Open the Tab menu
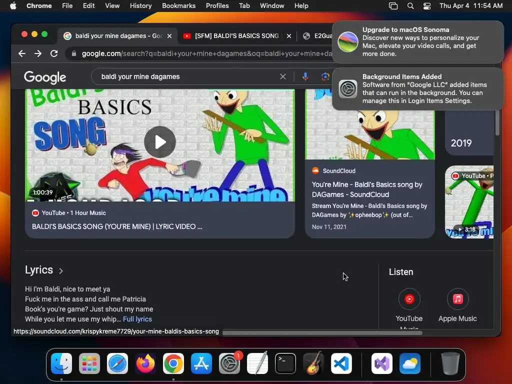The height and width of the screenshot is (384, 512). [244, 6]
